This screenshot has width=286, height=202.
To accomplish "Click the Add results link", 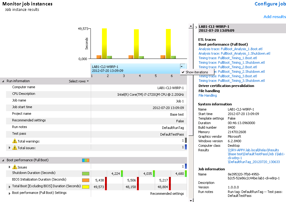I will pos(275,17).
